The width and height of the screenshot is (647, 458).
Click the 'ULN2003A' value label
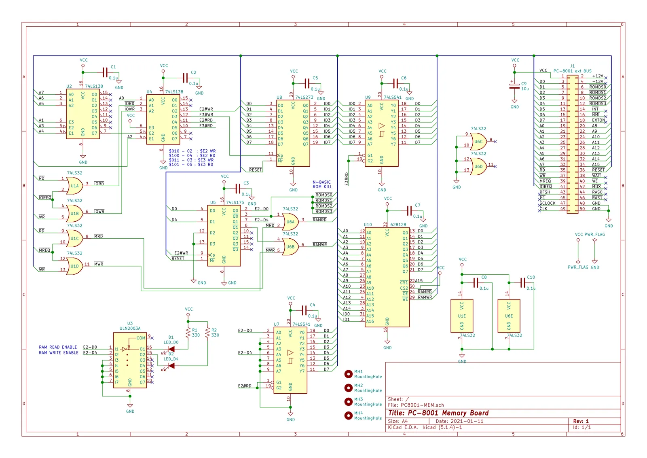(130, 329)
